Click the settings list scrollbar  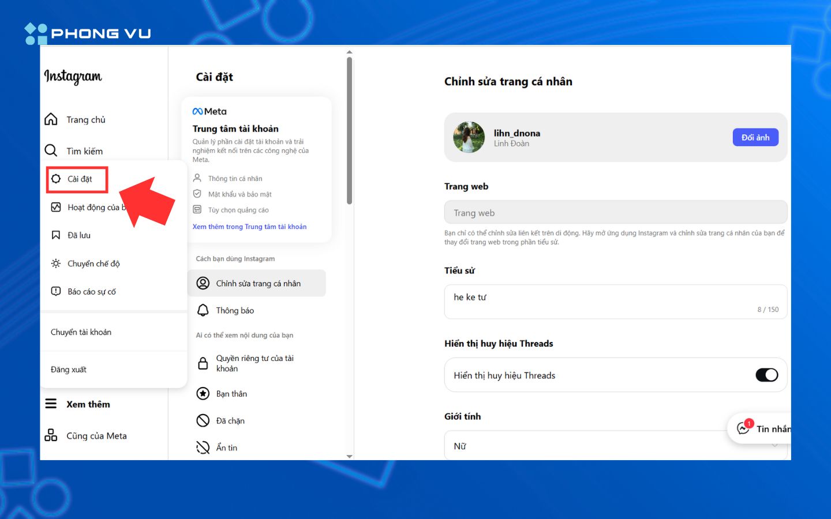pyautogui.click(x=349, y=130)
